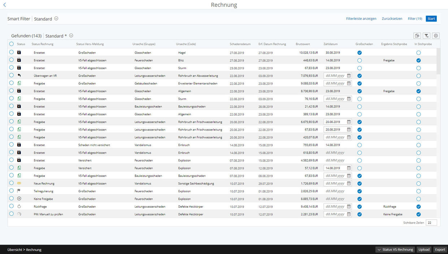Click the copy/snapshot icon above the table
Screen dimensions: 448x254
coord(417,35)
